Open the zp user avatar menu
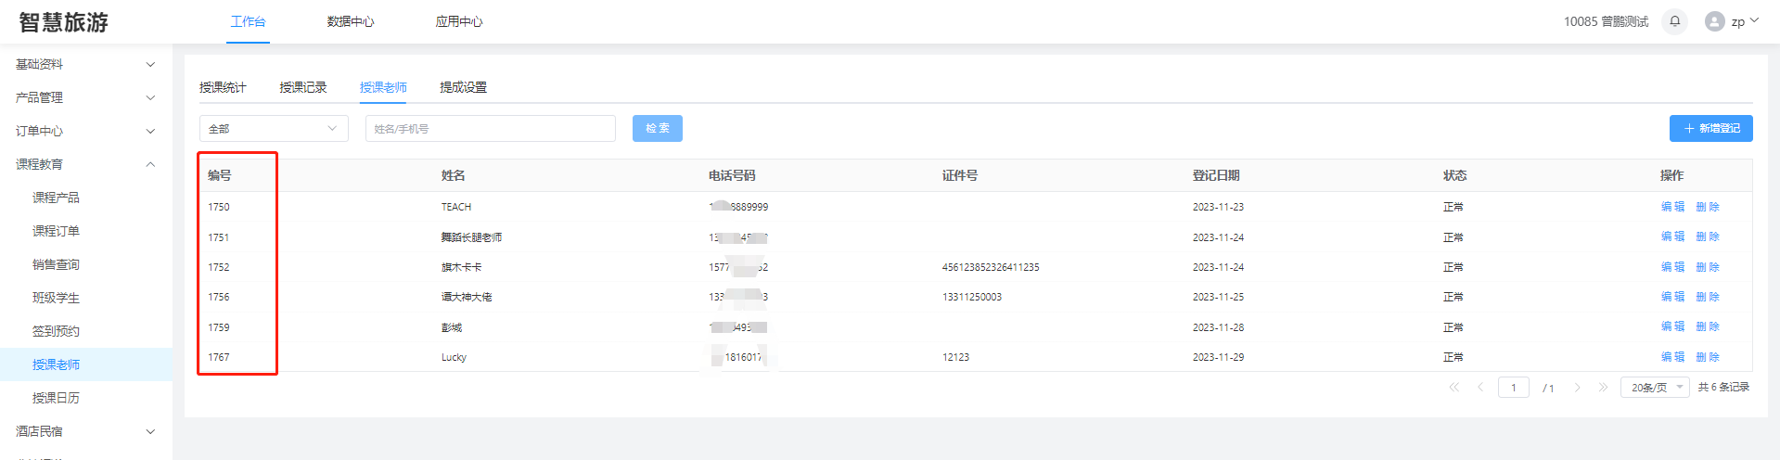The height and width of the screenshot is (460, 1780). point(1731,21)
